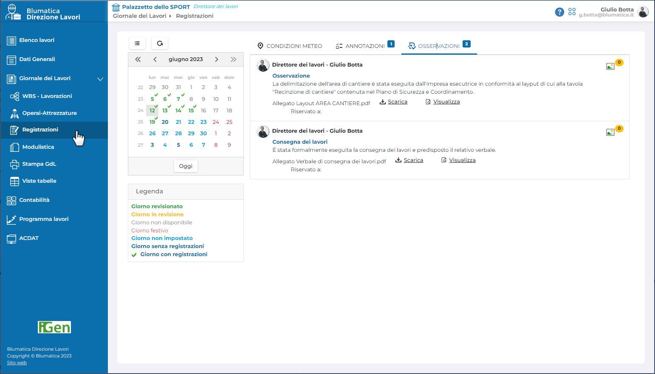Viewport: 655px width, 374px height.
Task: Click the list view icon above calendar
Action: coord(137,43)
